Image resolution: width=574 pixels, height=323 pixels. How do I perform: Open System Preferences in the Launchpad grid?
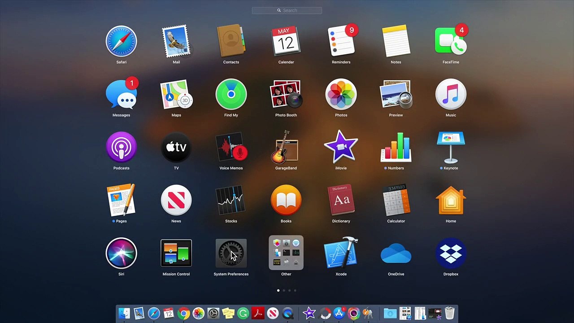pyautogui.click(x=231, y=253)
